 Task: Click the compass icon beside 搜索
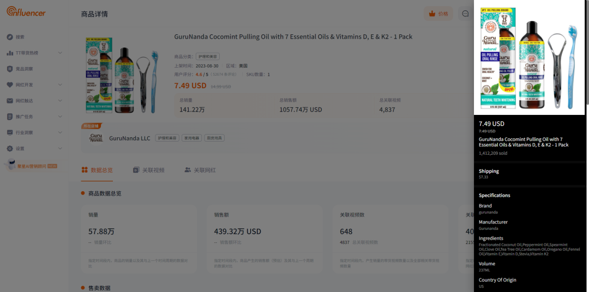10,37
